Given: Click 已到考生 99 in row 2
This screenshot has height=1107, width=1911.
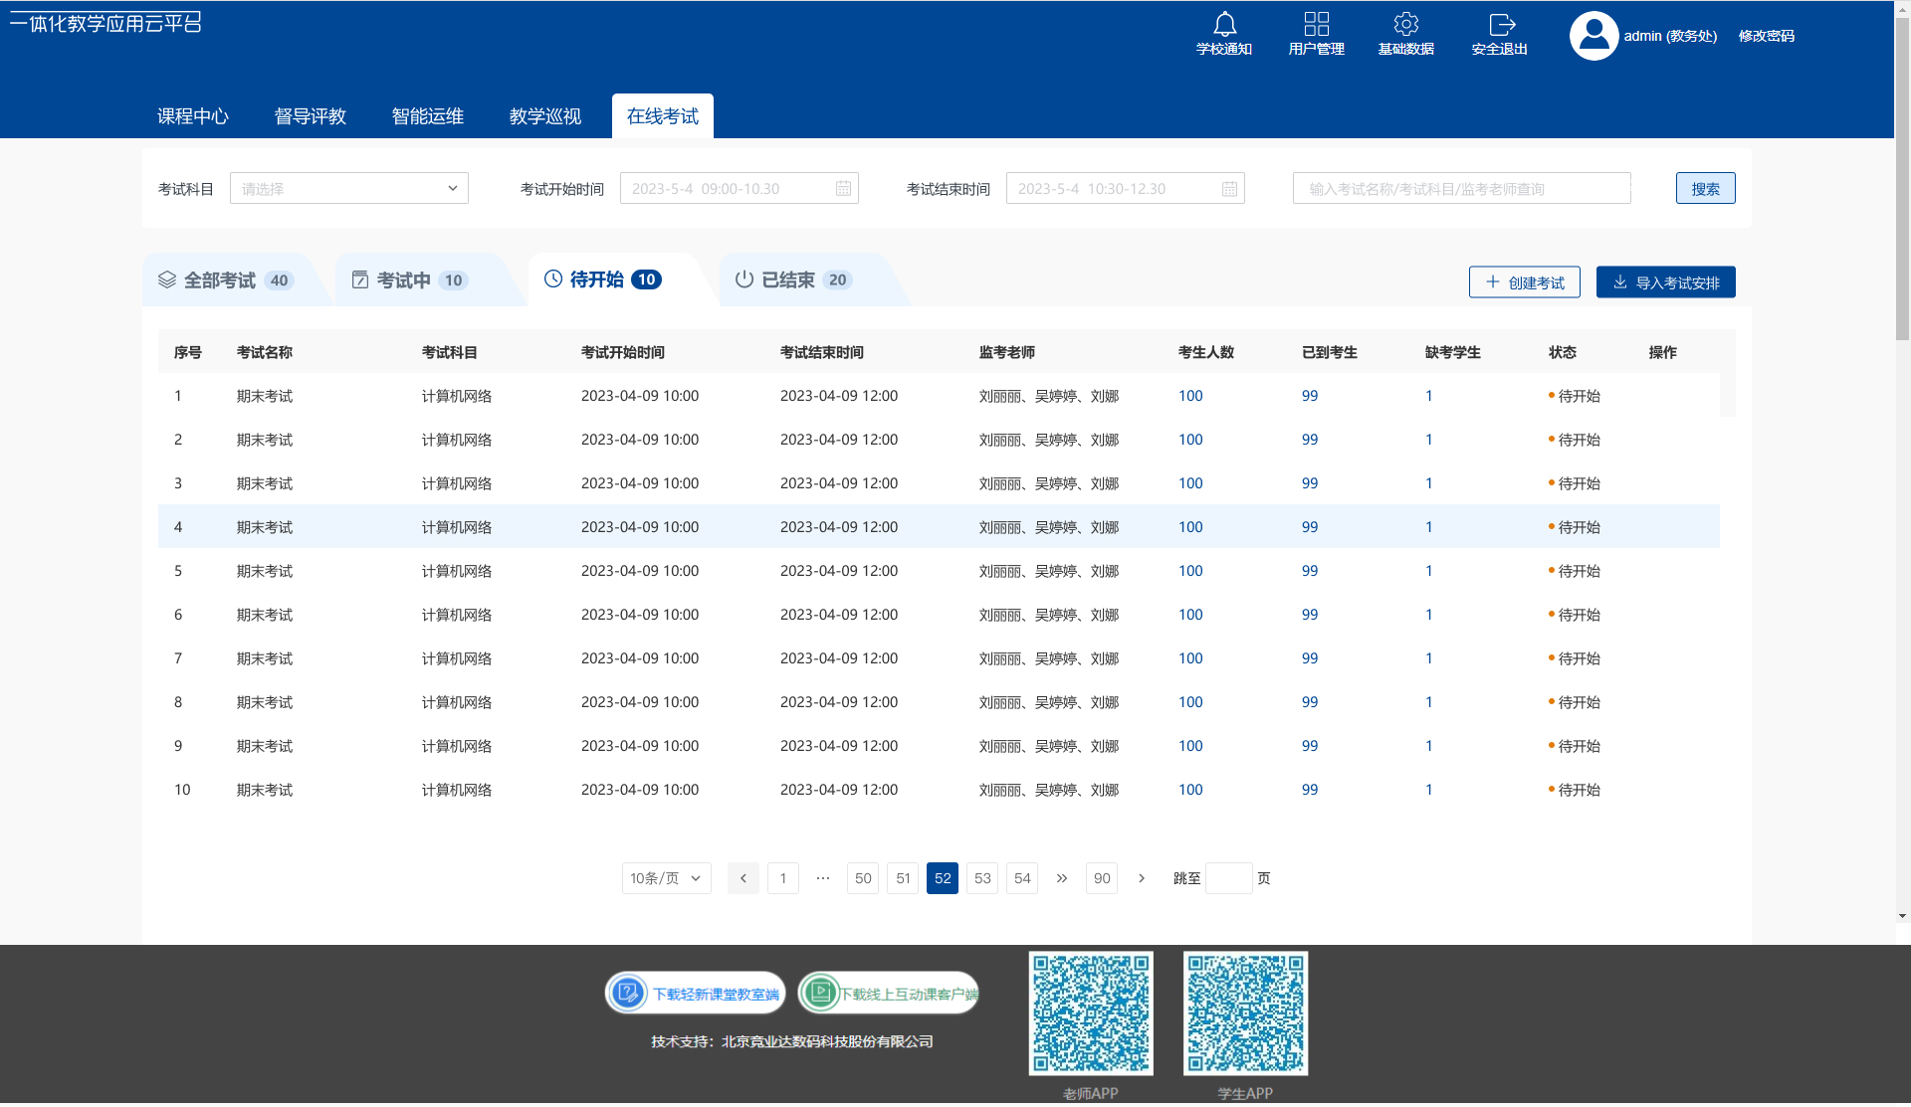Looking at the screenshot, I should click(x=1310, y=440).
